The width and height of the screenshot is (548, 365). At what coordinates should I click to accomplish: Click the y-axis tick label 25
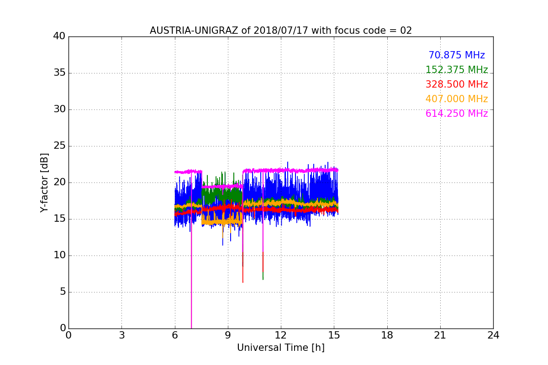[59, 146]
